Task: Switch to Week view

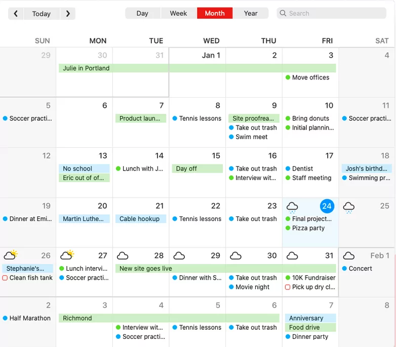Action: point(179,13)
